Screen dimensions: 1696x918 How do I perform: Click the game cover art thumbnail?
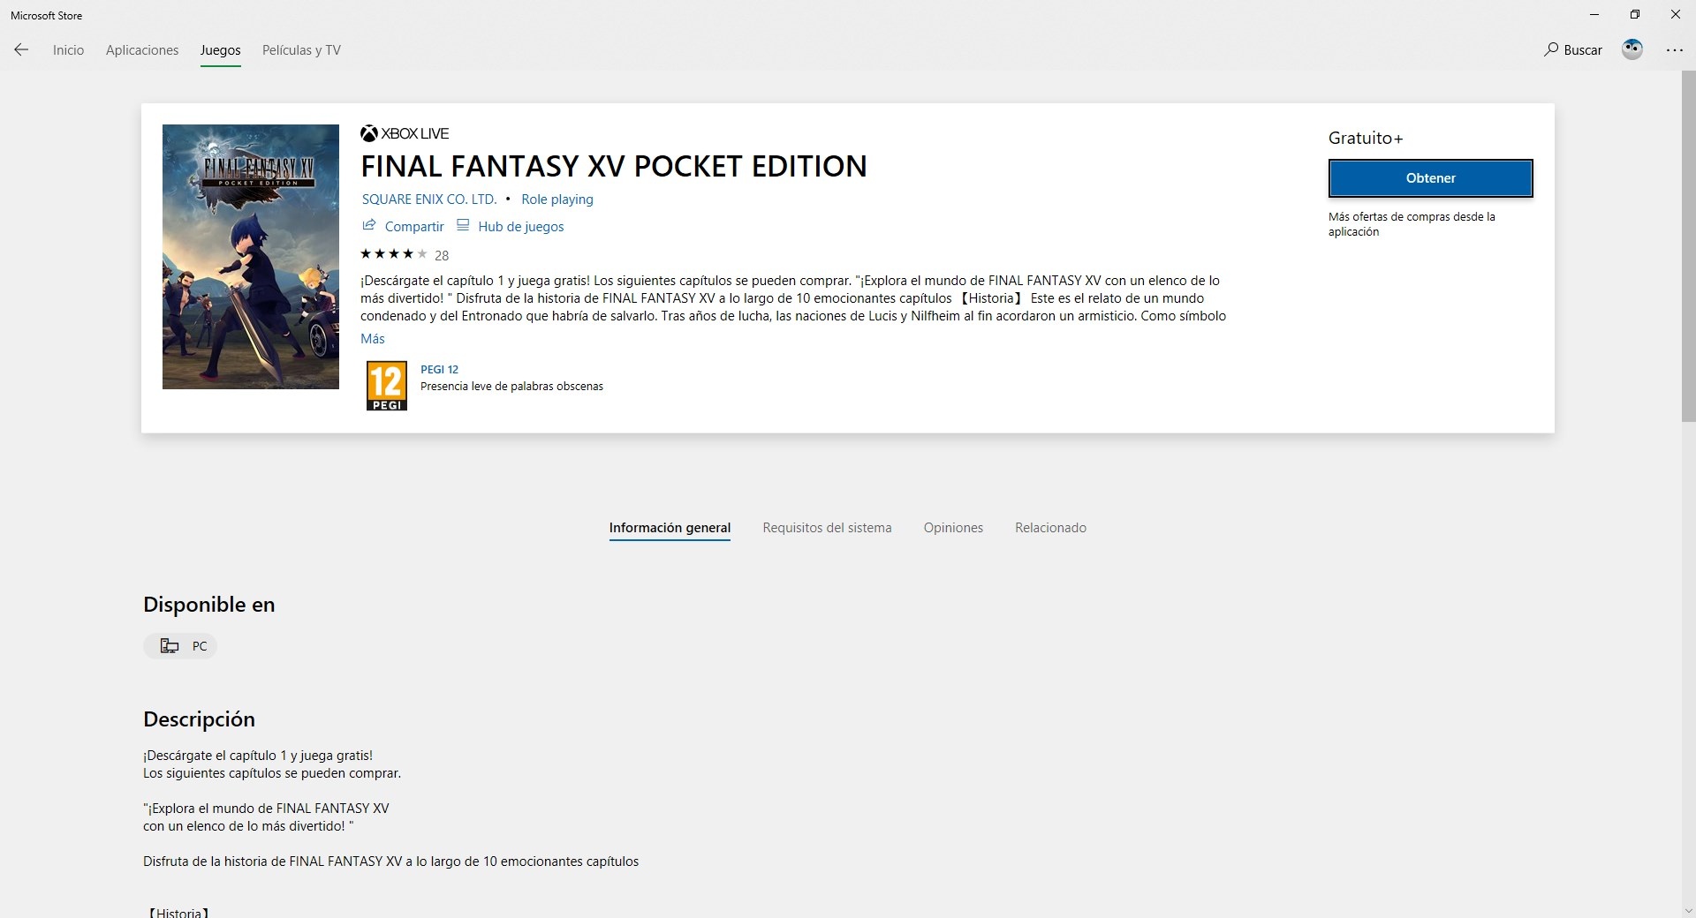[x=251, y=257]
